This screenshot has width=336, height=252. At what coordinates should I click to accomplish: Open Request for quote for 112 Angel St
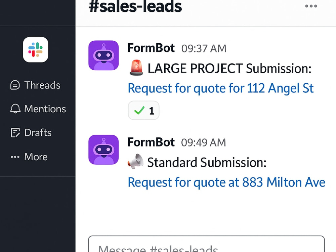(221, 88)
